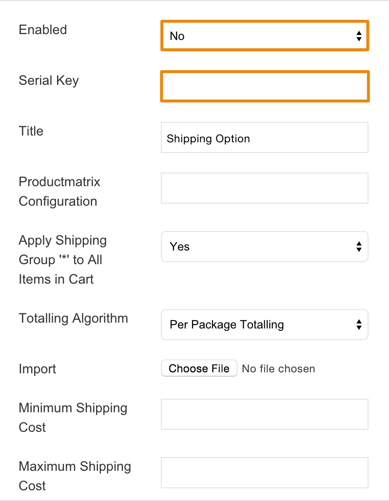Open the Enabled dropdown showing No
389x501 pixels.
pyautogui.click(x=264, y=36)
